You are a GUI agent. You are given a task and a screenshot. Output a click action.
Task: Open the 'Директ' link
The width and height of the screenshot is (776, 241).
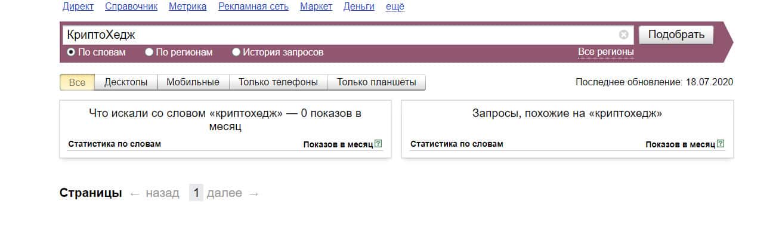point(78,7)
